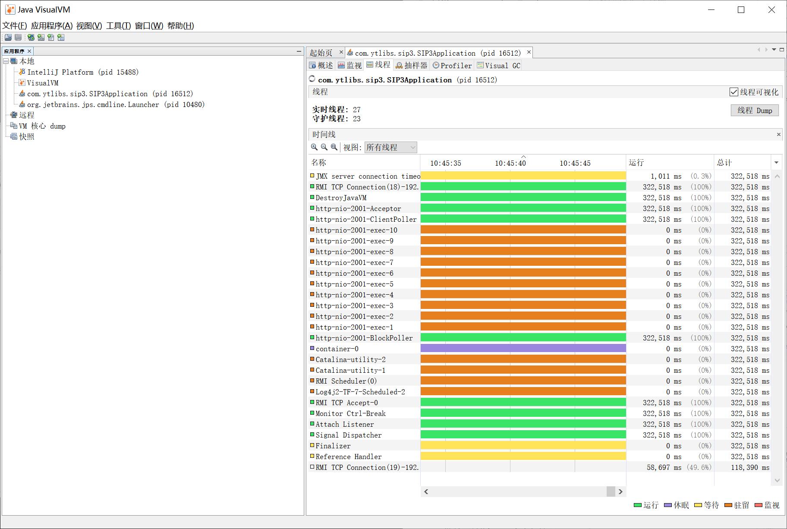The width and height of the screenshot is (787, 529).
Task: Minimize the 应用程序 side panel
Action: (299, 51)
